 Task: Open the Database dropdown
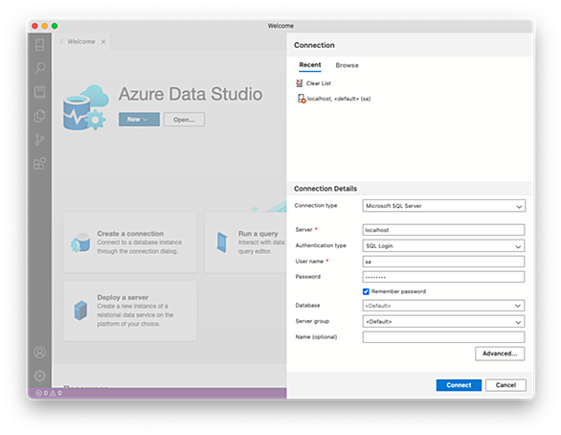(443, 306)
